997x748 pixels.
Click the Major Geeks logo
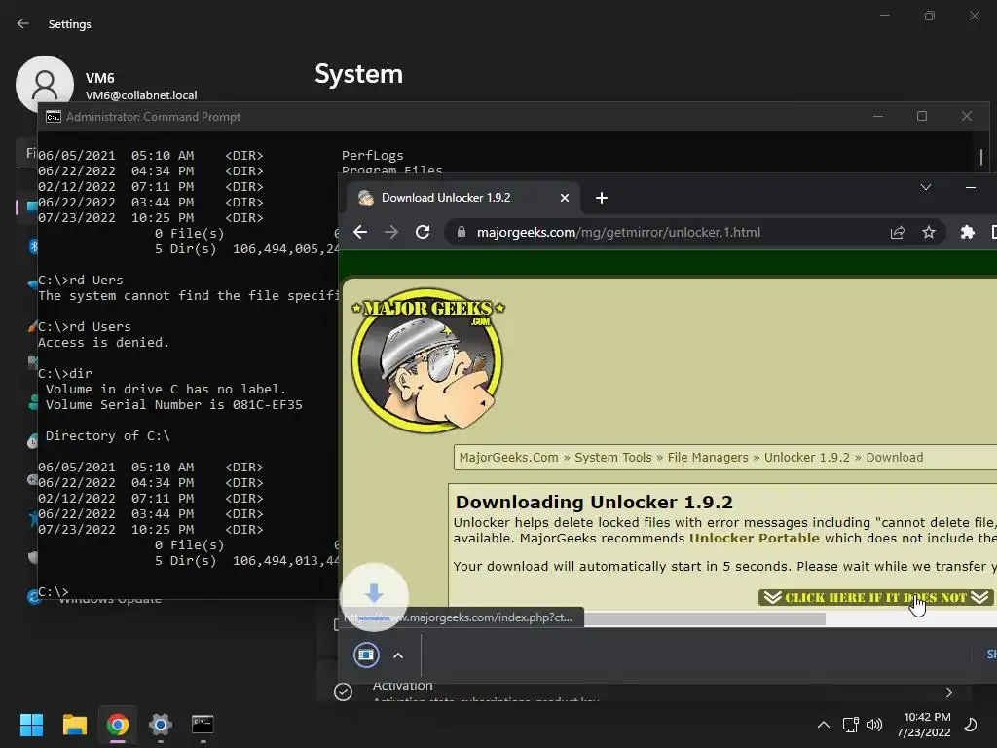[428, 360]
